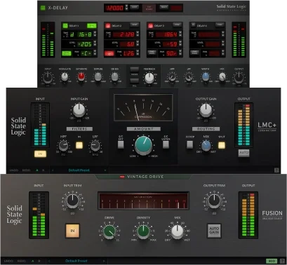Click X-Delay tempo up arrow

[127, 6]
